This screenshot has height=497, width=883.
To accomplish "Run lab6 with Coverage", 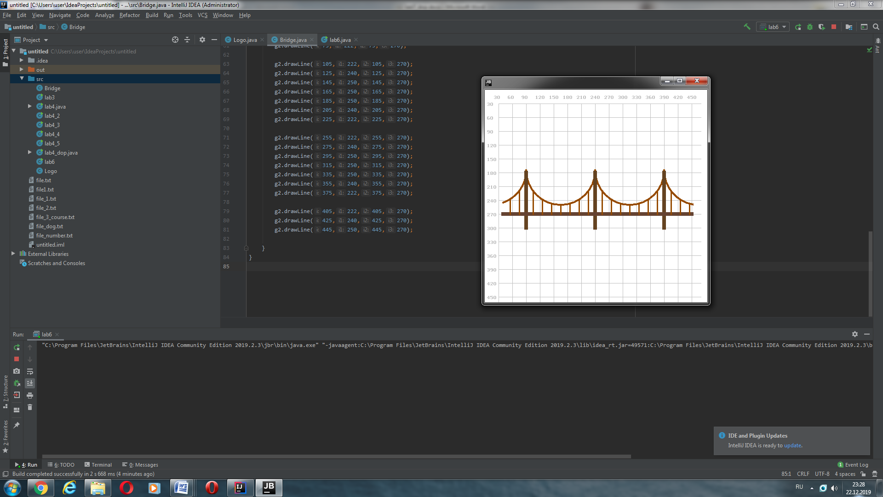I will [822, 27].
